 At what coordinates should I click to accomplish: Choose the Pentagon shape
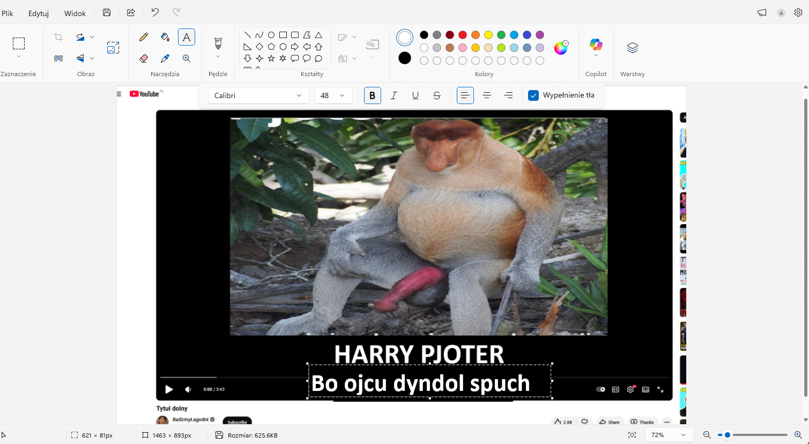click(271, 47)
